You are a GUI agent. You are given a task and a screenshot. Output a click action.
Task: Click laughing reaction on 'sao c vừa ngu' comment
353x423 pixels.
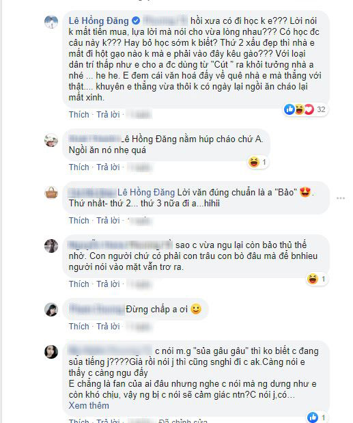313,279
